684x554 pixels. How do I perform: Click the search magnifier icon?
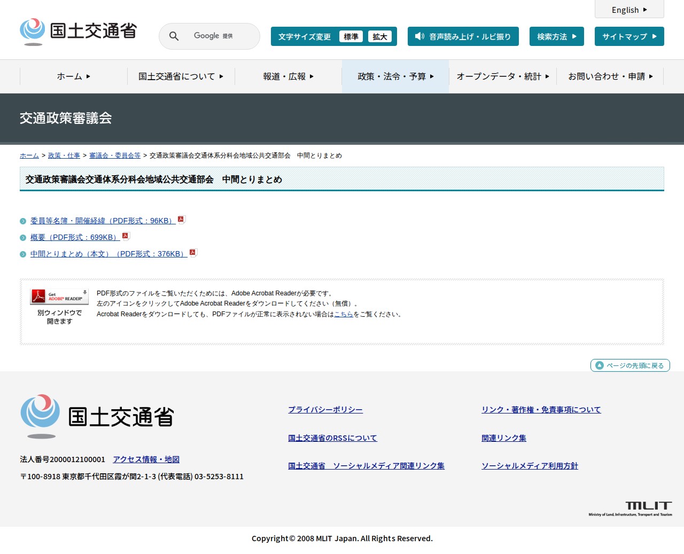click(174, 36)
